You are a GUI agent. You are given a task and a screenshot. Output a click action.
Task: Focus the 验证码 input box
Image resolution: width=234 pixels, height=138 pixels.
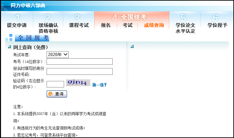55,84
